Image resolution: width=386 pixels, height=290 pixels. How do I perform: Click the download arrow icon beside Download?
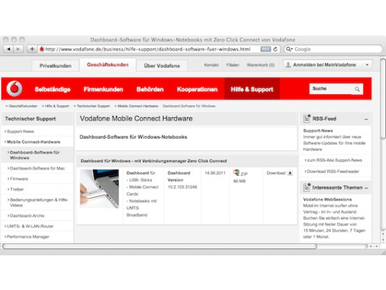tap(290, 173)
